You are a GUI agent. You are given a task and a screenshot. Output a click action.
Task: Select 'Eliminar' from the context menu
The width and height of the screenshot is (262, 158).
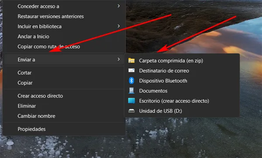pos(64,106)
